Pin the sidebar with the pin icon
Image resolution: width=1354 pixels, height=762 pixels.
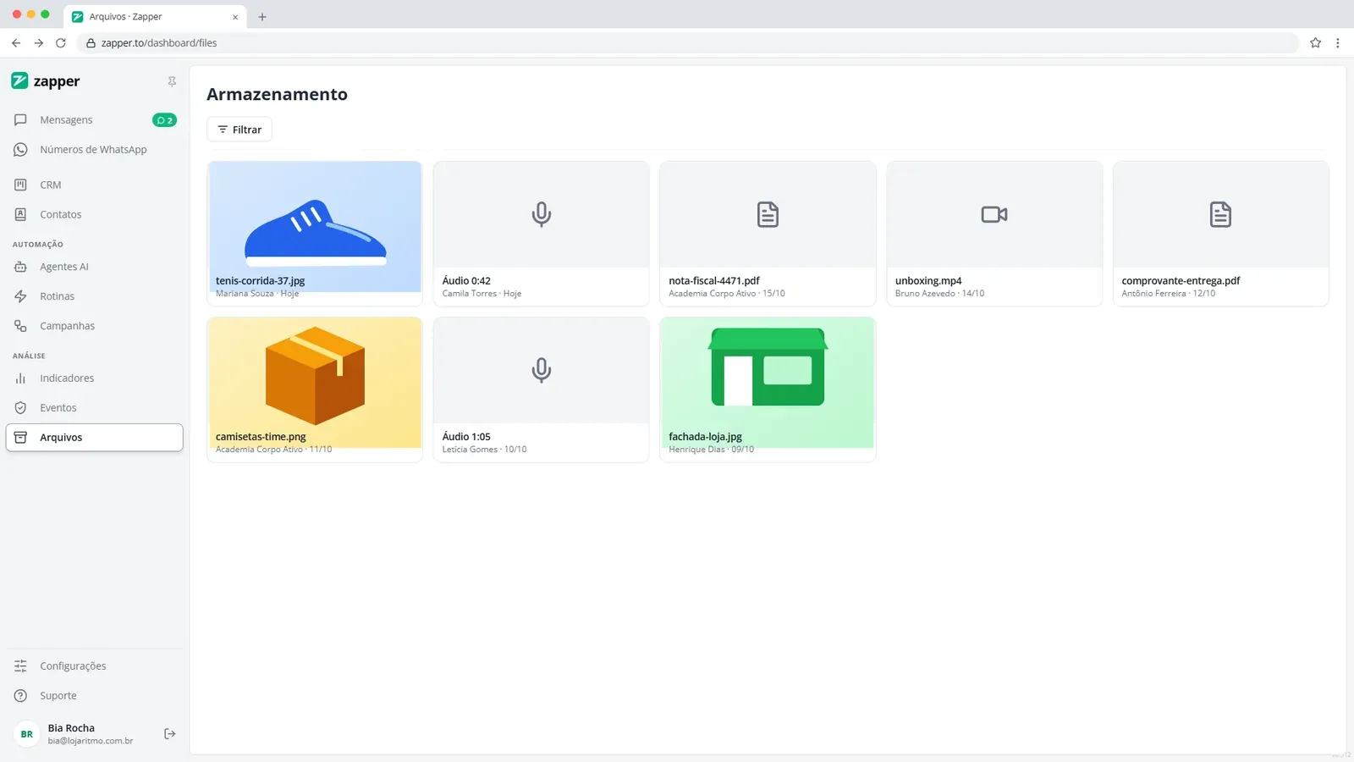172,81
